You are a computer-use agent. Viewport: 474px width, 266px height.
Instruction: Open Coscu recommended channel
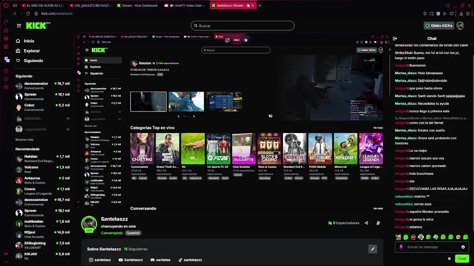(43, 191)
